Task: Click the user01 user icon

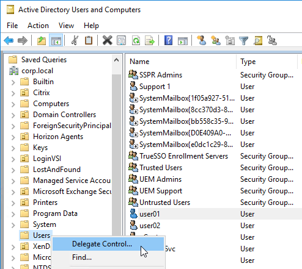Action: 133,213
